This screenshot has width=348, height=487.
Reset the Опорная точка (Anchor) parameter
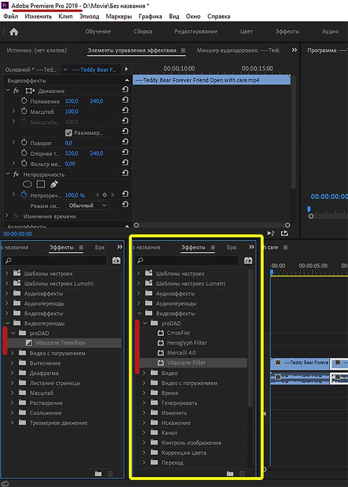(x=125, y=152)
